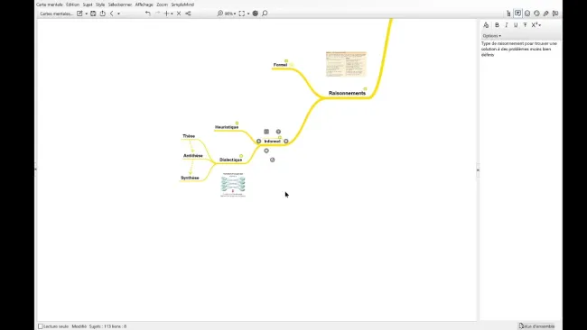Click the delete X icon in toolbar
Screen dimensions: 587x330
(179, 14)
